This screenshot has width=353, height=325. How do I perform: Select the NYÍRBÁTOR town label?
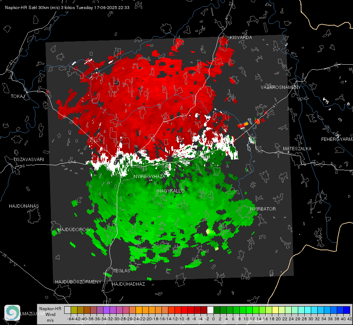263,209
